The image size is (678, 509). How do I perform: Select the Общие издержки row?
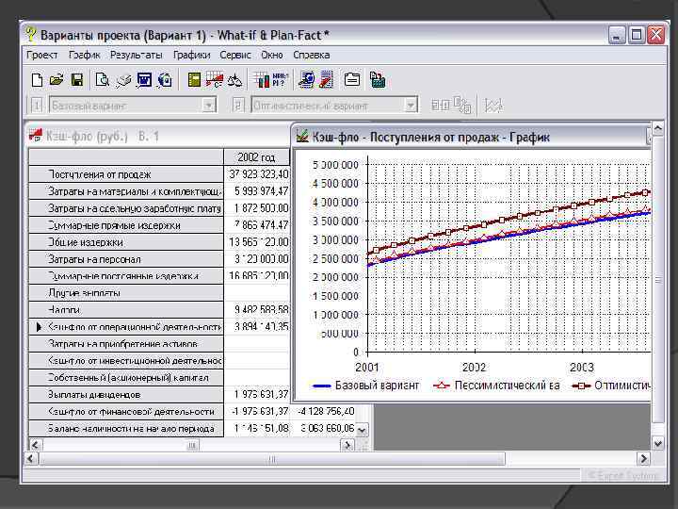126,242
